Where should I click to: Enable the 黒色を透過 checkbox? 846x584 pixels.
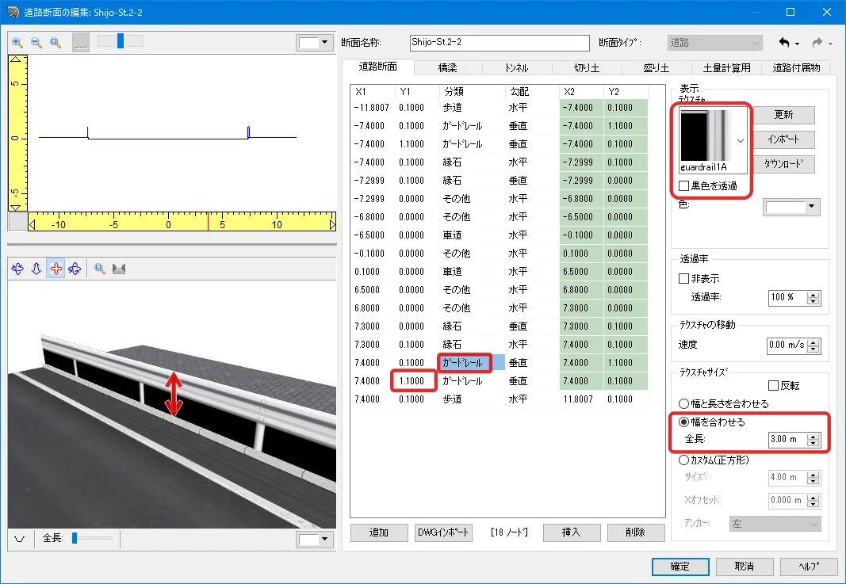coord(684,186)
